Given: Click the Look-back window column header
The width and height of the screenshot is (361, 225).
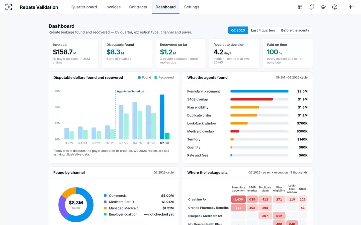Looking at the screenshot, I should (292, 189).
